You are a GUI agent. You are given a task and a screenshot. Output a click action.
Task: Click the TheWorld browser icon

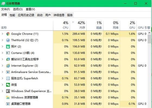(8, 40)
